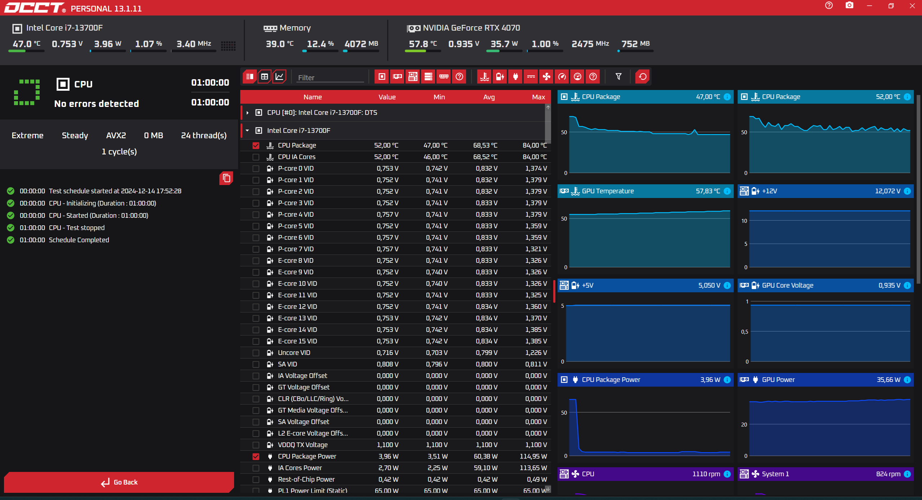Uncheck the CPU Package temperature checkbox

[x=256, y=145]
